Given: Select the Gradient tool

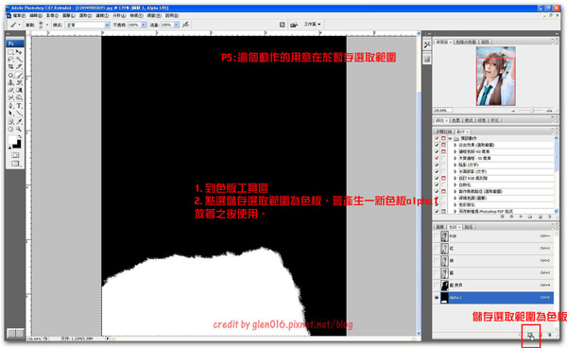Looking at the screenshot, I should tap(19, 90).
